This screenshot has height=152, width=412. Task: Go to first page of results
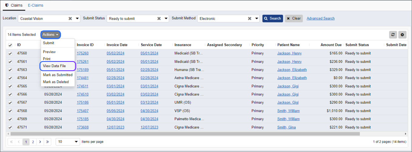12,142
